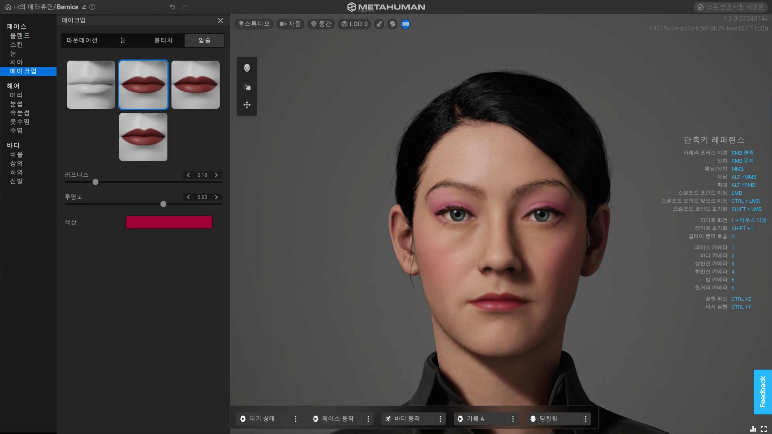Open the help question mark icon

[x=92, y=7]
